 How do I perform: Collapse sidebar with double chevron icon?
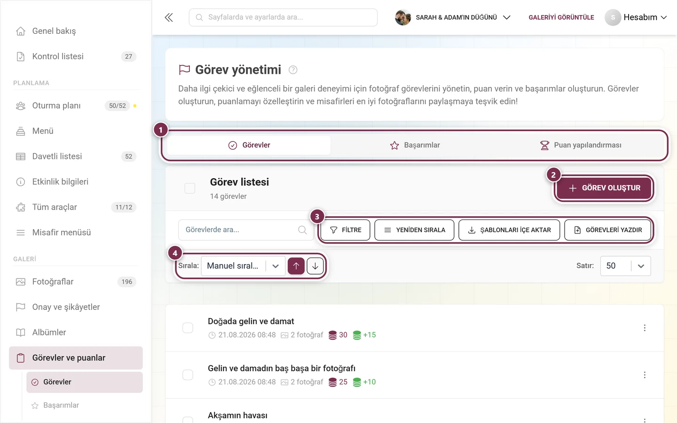click(x=169, y=17)
